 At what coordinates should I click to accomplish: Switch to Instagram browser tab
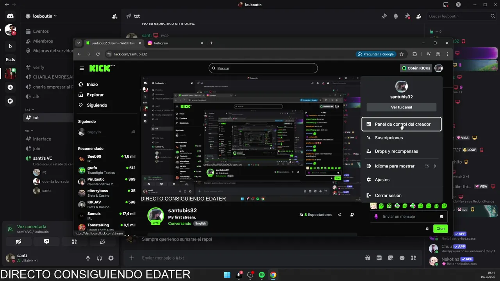click(x=176, y=43)
